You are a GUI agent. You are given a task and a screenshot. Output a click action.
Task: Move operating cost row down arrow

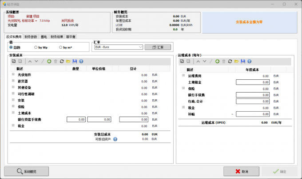coord(205,62)
